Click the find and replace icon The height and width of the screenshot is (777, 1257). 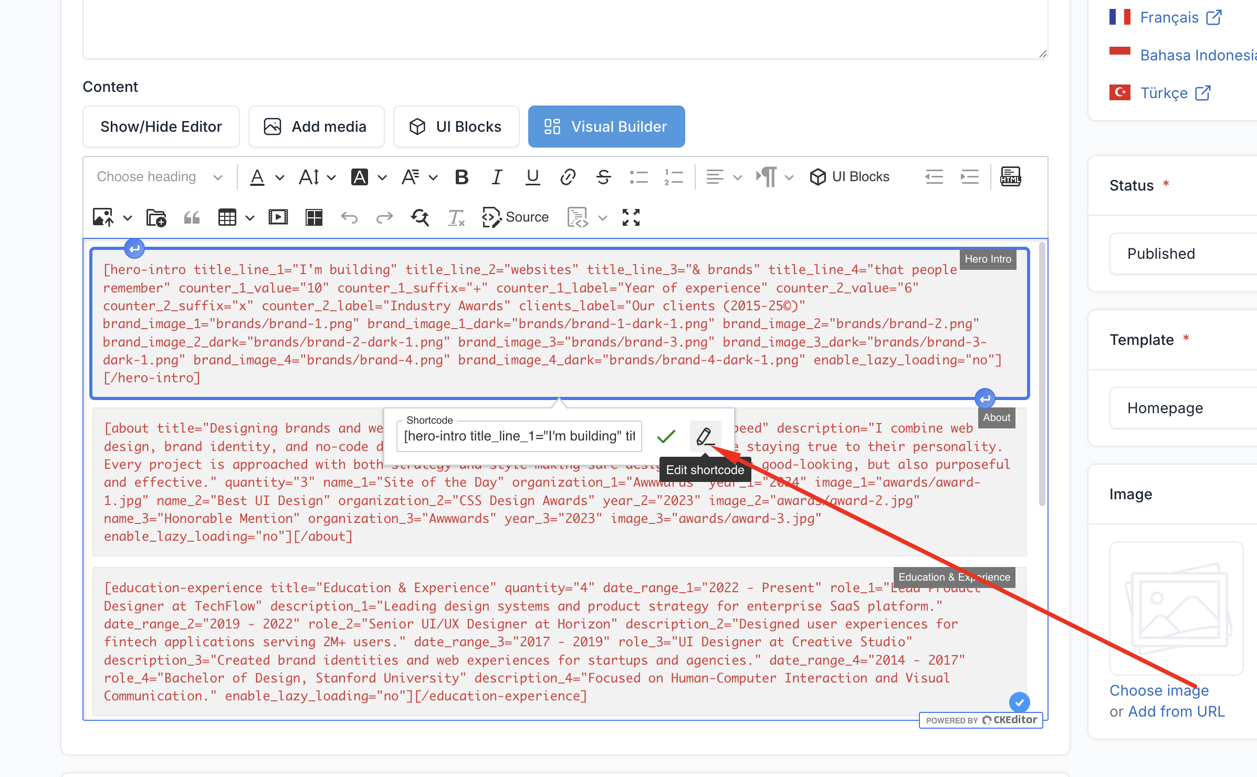(420, 217)
